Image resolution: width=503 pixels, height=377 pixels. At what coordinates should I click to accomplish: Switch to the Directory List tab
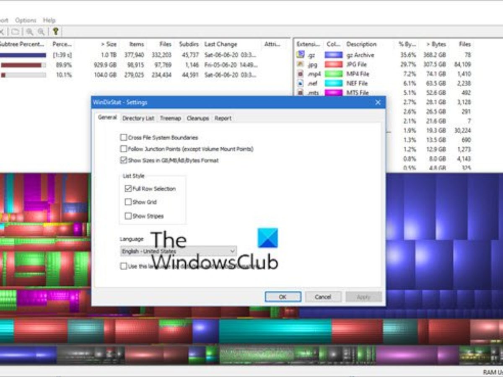click(138, 119)
